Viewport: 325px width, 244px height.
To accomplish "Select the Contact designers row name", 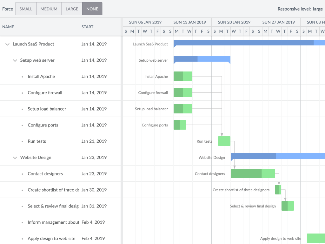I will point(45,173).
